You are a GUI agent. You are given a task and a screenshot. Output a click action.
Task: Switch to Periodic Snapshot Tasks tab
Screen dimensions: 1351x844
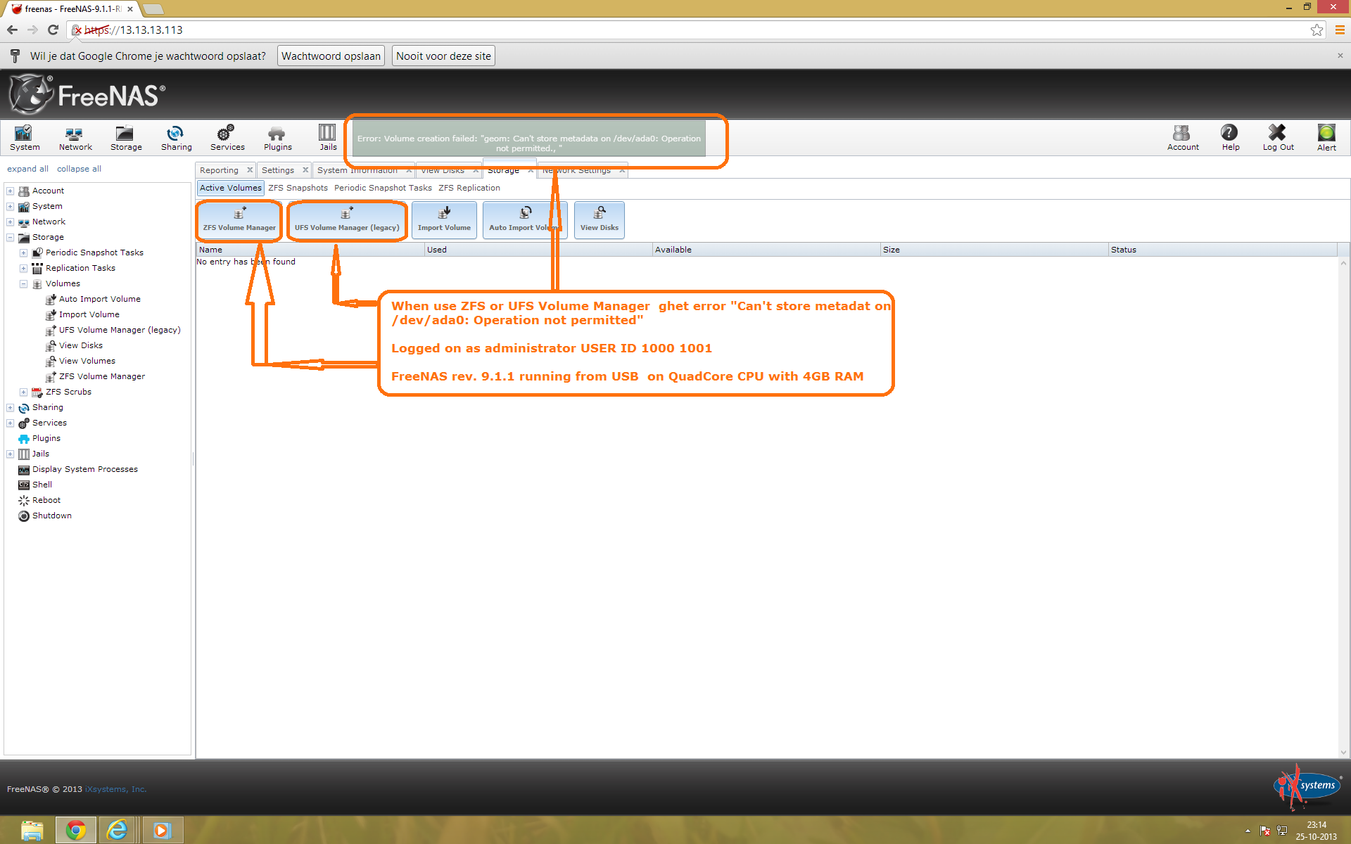[x=383, y=188]
